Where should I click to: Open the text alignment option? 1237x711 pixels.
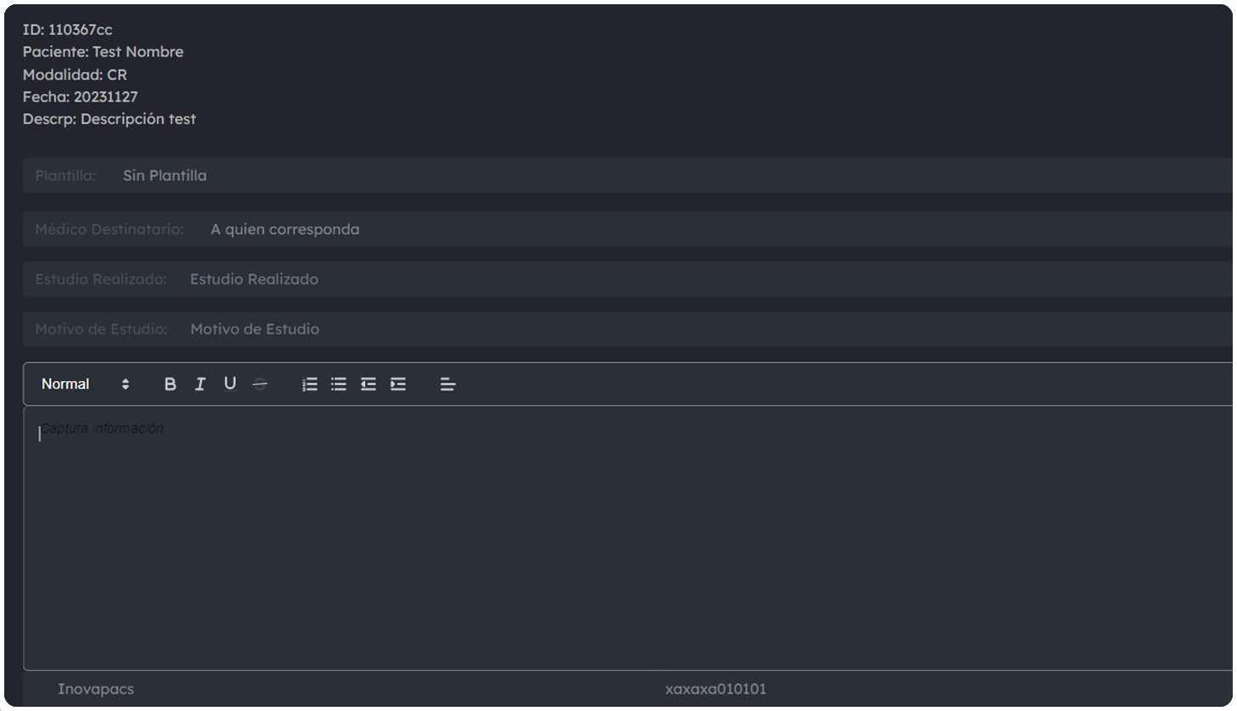448,384
